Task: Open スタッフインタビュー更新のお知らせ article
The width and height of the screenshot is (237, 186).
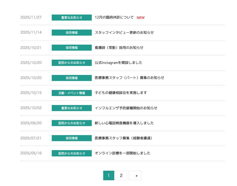Action: click(x=124, y=33)
